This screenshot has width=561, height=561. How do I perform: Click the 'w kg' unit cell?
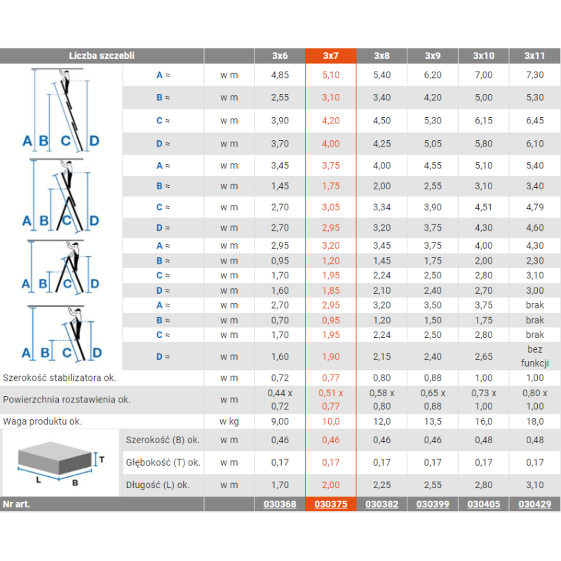pos(229,421)
